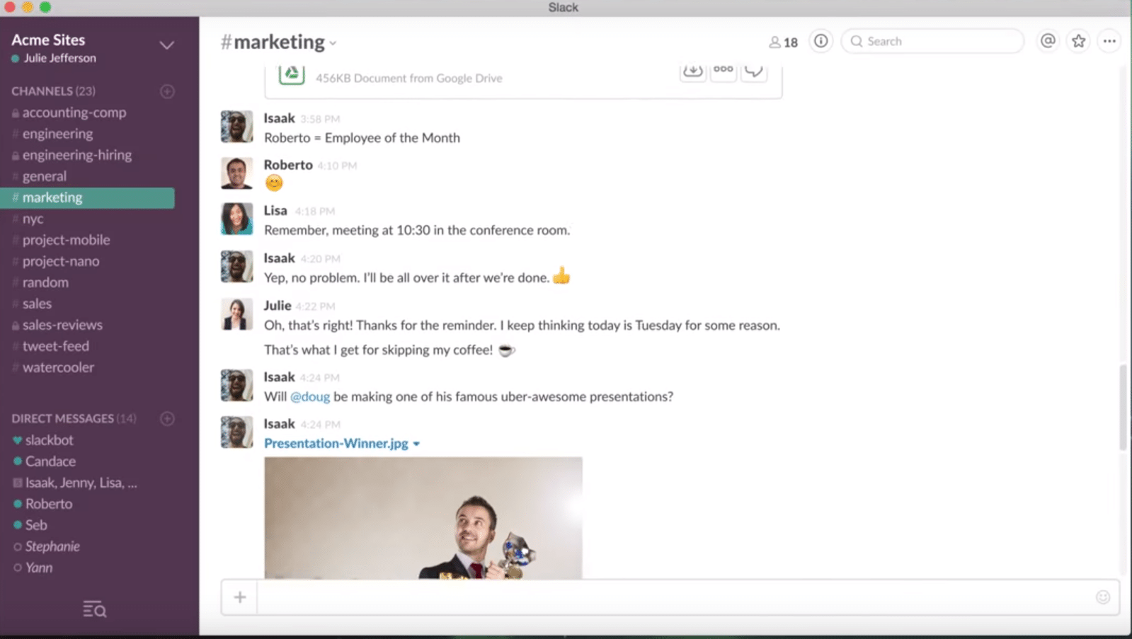Open the #marketing channel dropdown

coord(333,43)
